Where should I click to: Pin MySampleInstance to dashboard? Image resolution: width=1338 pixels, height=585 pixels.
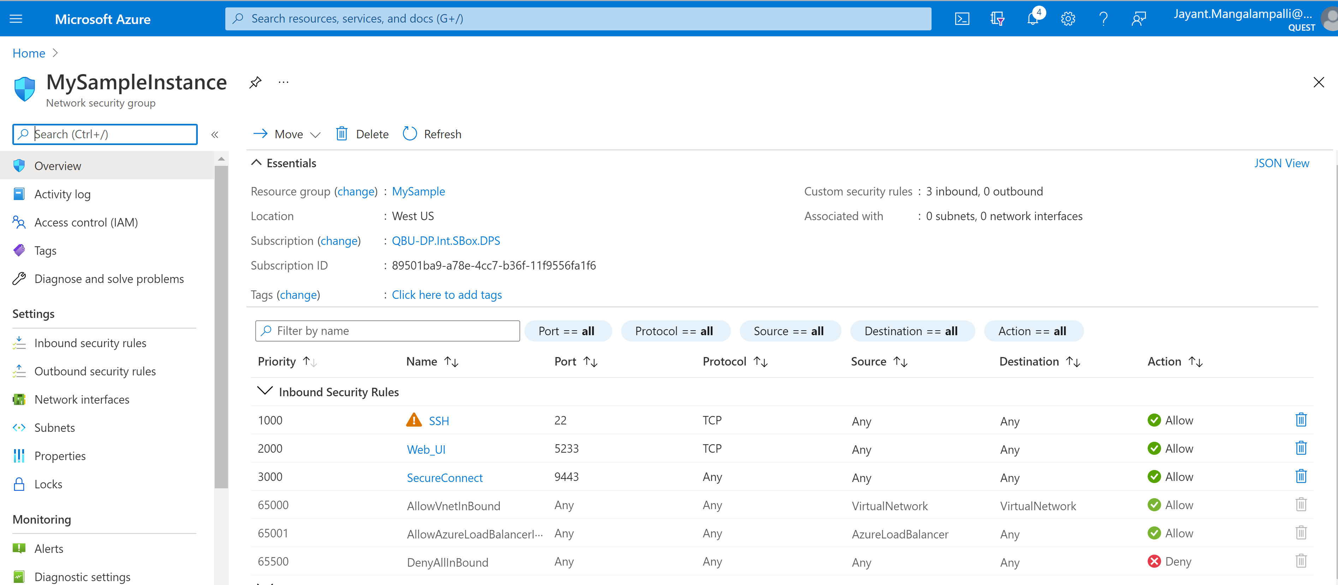pos(255,83)
